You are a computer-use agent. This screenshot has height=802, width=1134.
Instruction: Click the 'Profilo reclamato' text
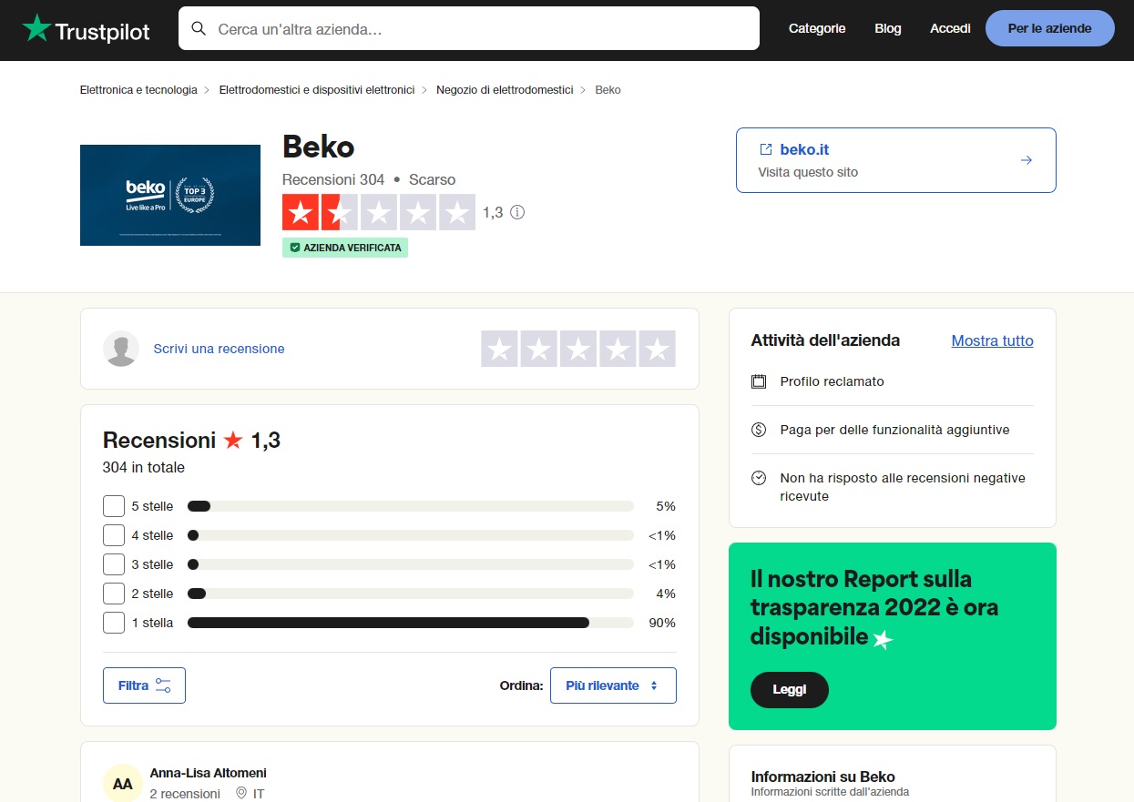click(x=833, y=381)
